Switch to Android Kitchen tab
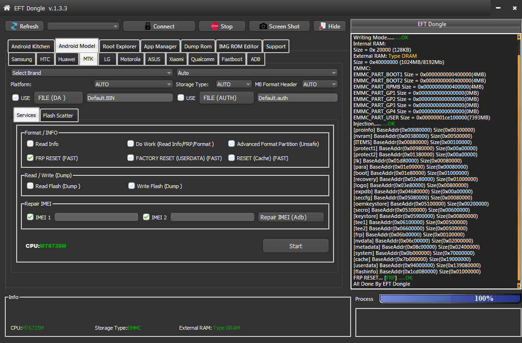 30,46
